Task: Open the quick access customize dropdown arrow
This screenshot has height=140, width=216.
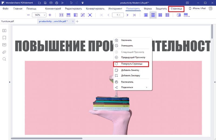Action: click(83, 3)
